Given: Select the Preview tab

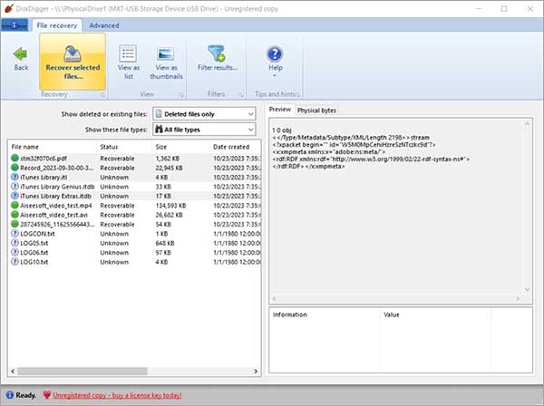Looking at the screenshot, I should (280, 110).
